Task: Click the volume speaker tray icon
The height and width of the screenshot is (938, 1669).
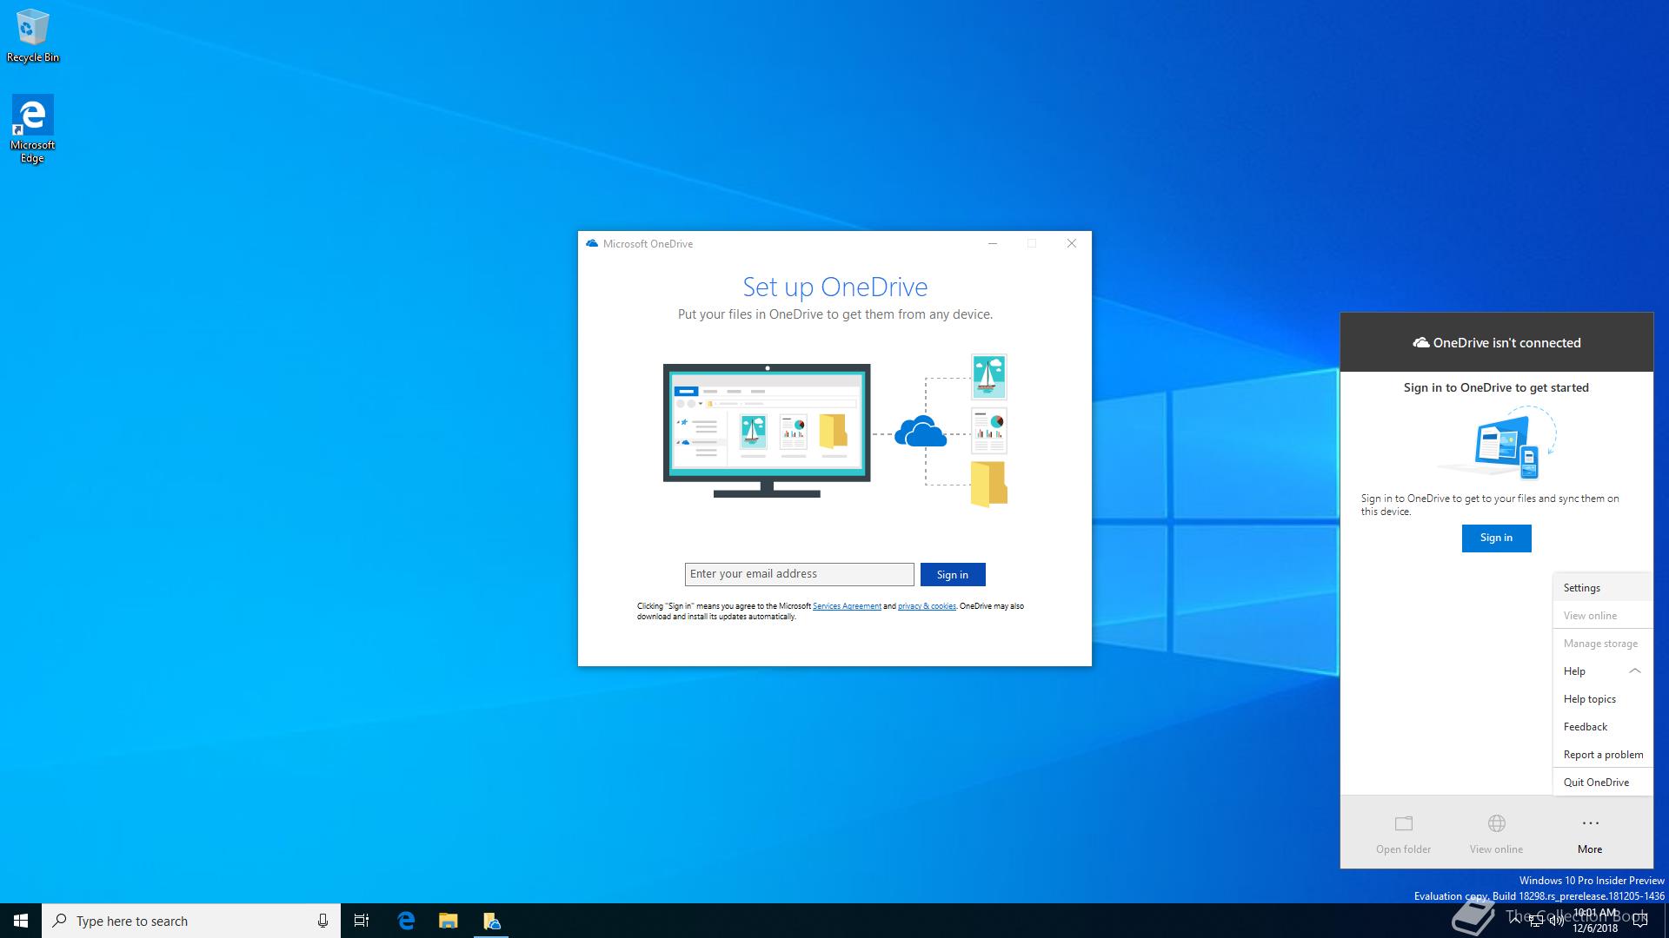Action: pos(1556,921)
